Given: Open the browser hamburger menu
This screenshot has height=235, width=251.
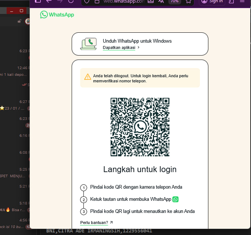Looking at the screenshot, I should pos(242,1).
